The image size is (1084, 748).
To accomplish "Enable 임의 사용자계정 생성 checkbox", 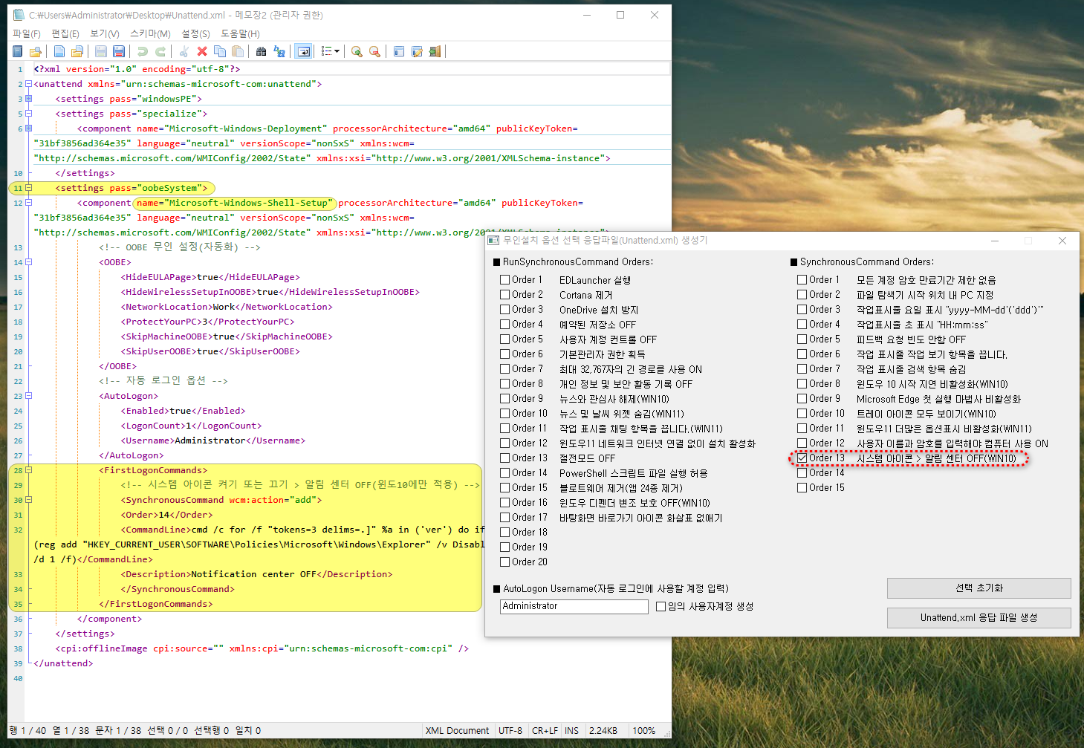I will pyautogui.click(x=661, y=607).
